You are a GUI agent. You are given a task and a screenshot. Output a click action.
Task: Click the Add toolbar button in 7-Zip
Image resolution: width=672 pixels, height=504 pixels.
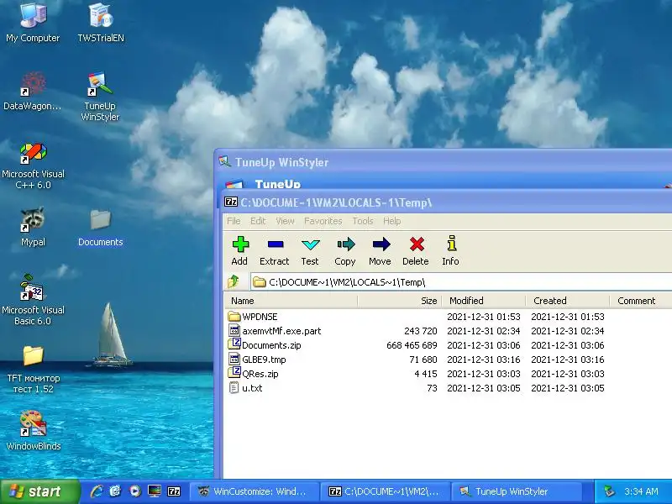240,251
